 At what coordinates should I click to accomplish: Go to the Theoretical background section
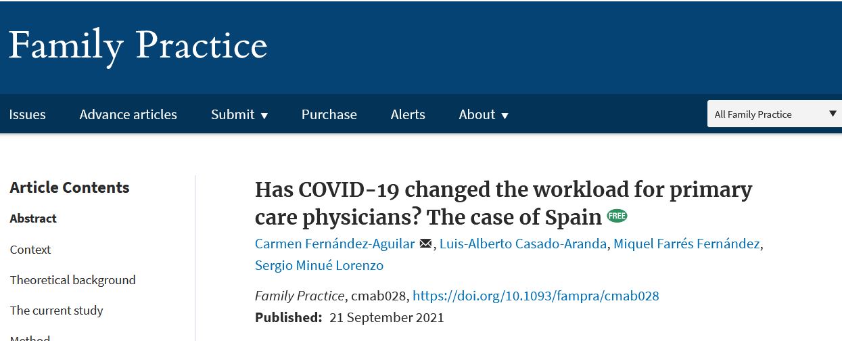73,280
